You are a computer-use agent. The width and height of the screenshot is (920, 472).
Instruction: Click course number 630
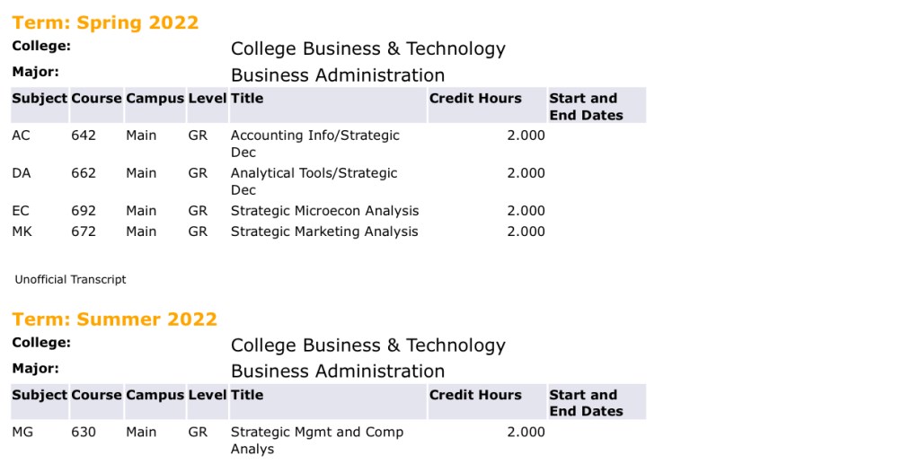83,432
